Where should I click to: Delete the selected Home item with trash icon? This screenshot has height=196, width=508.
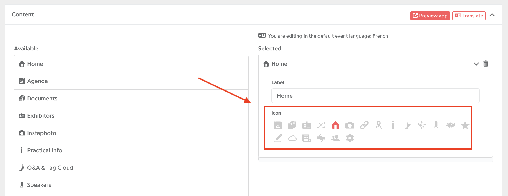(486, 64)
